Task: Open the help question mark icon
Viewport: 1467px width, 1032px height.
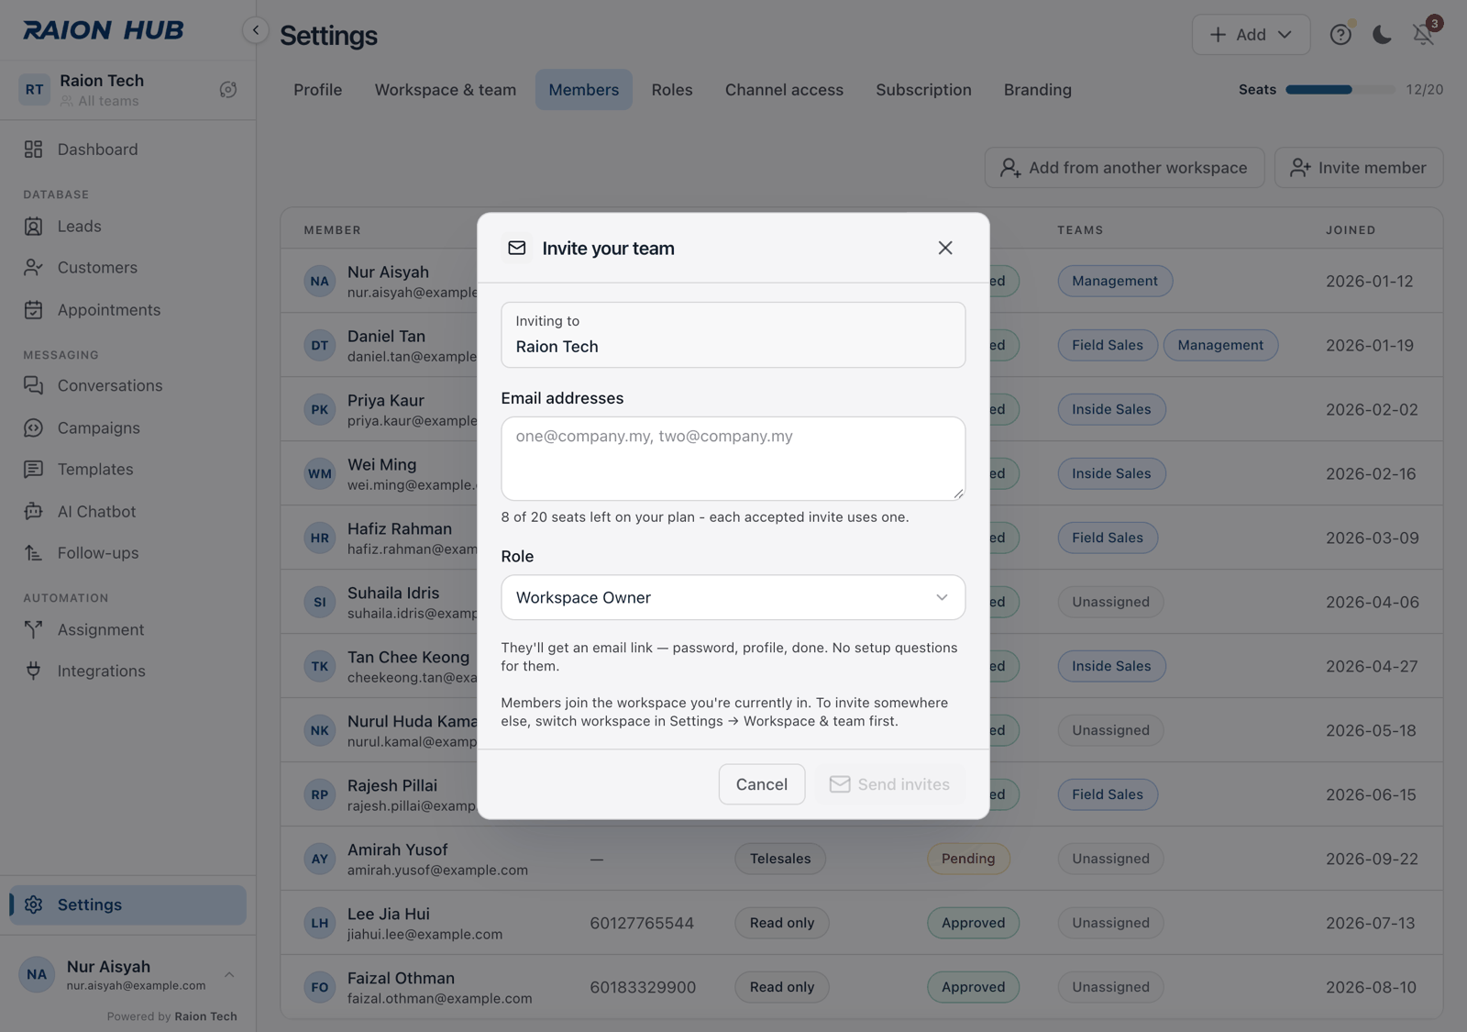Action: (1340, 35)
